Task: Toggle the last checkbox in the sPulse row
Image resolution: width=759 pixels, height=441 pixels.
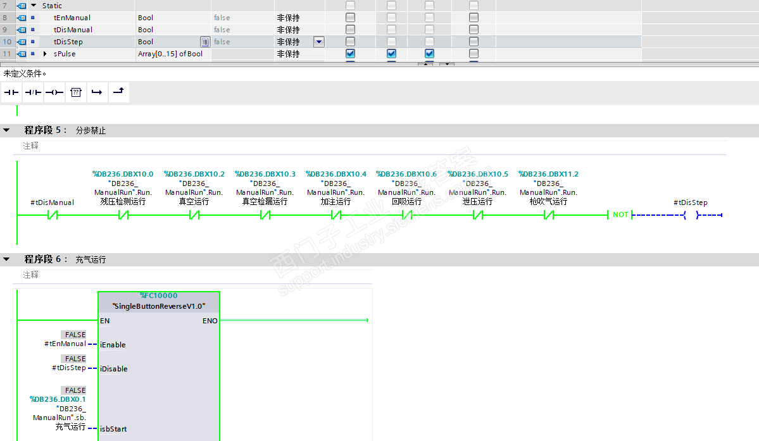Action: coord(474,54)
